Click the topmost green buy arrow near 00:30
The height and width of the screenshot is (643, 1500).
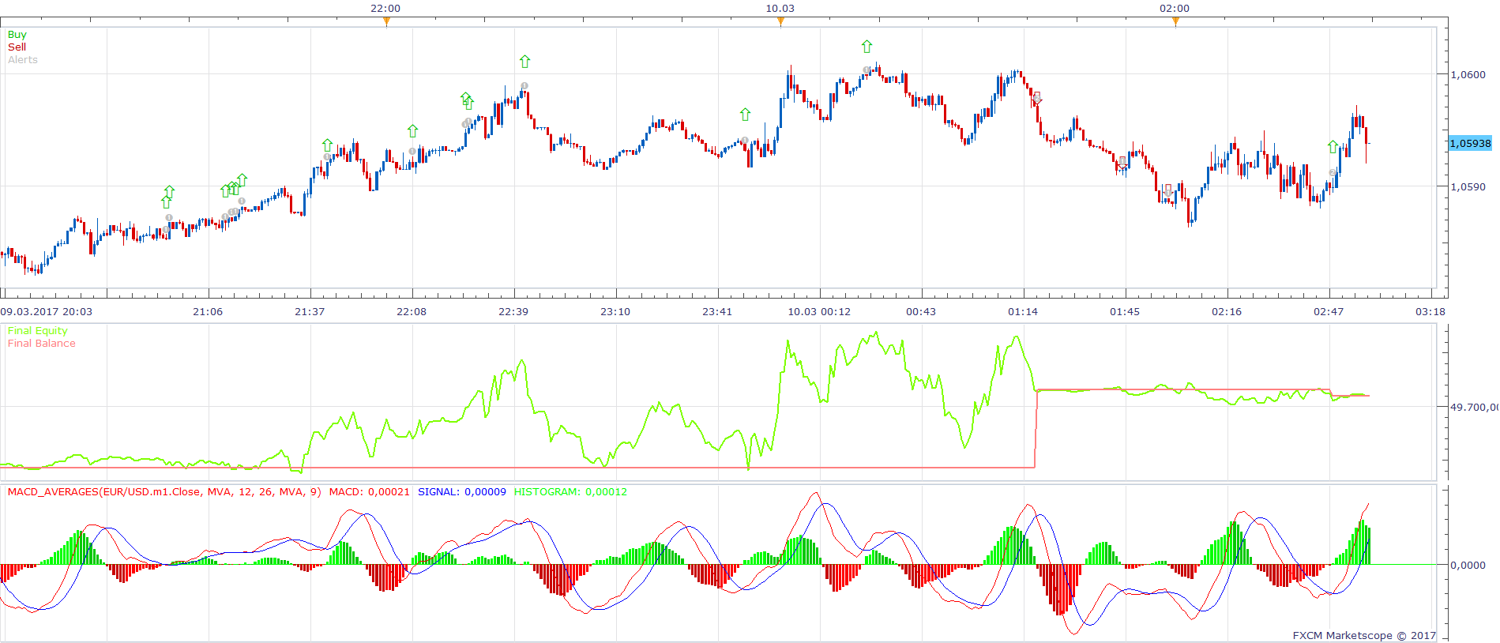[x=867, y=47]
